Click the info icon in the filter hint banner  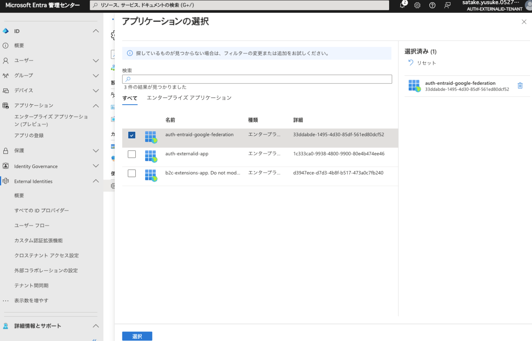pyautogui.click(x=130, y=53)
